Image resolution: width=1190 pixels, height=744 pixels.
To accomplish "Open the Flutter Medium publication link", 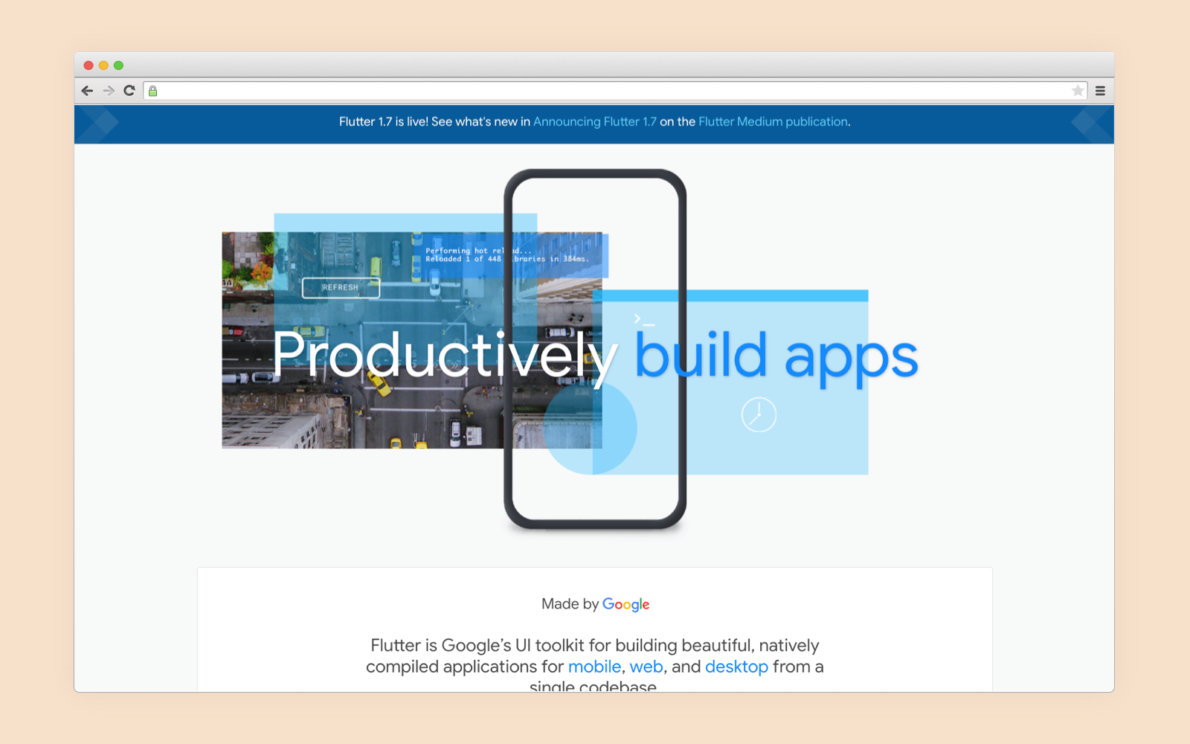I will [x=773, y=121].
